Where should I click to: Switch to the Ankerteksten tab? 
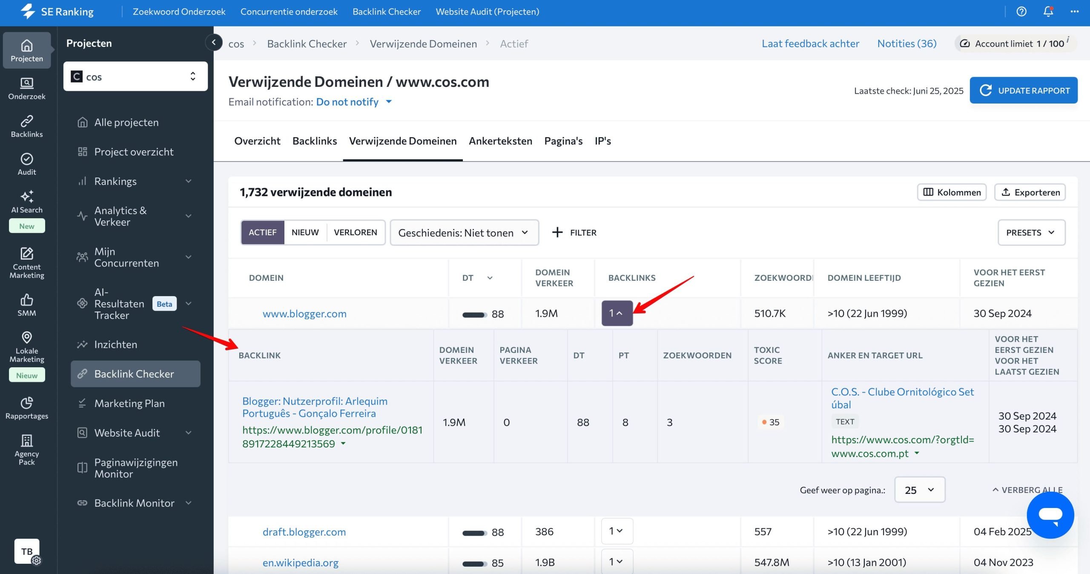point(500,141)
